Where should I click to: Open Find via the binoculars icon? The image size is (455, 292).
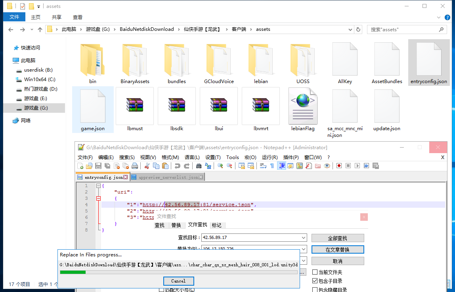[x=199, y=166]
